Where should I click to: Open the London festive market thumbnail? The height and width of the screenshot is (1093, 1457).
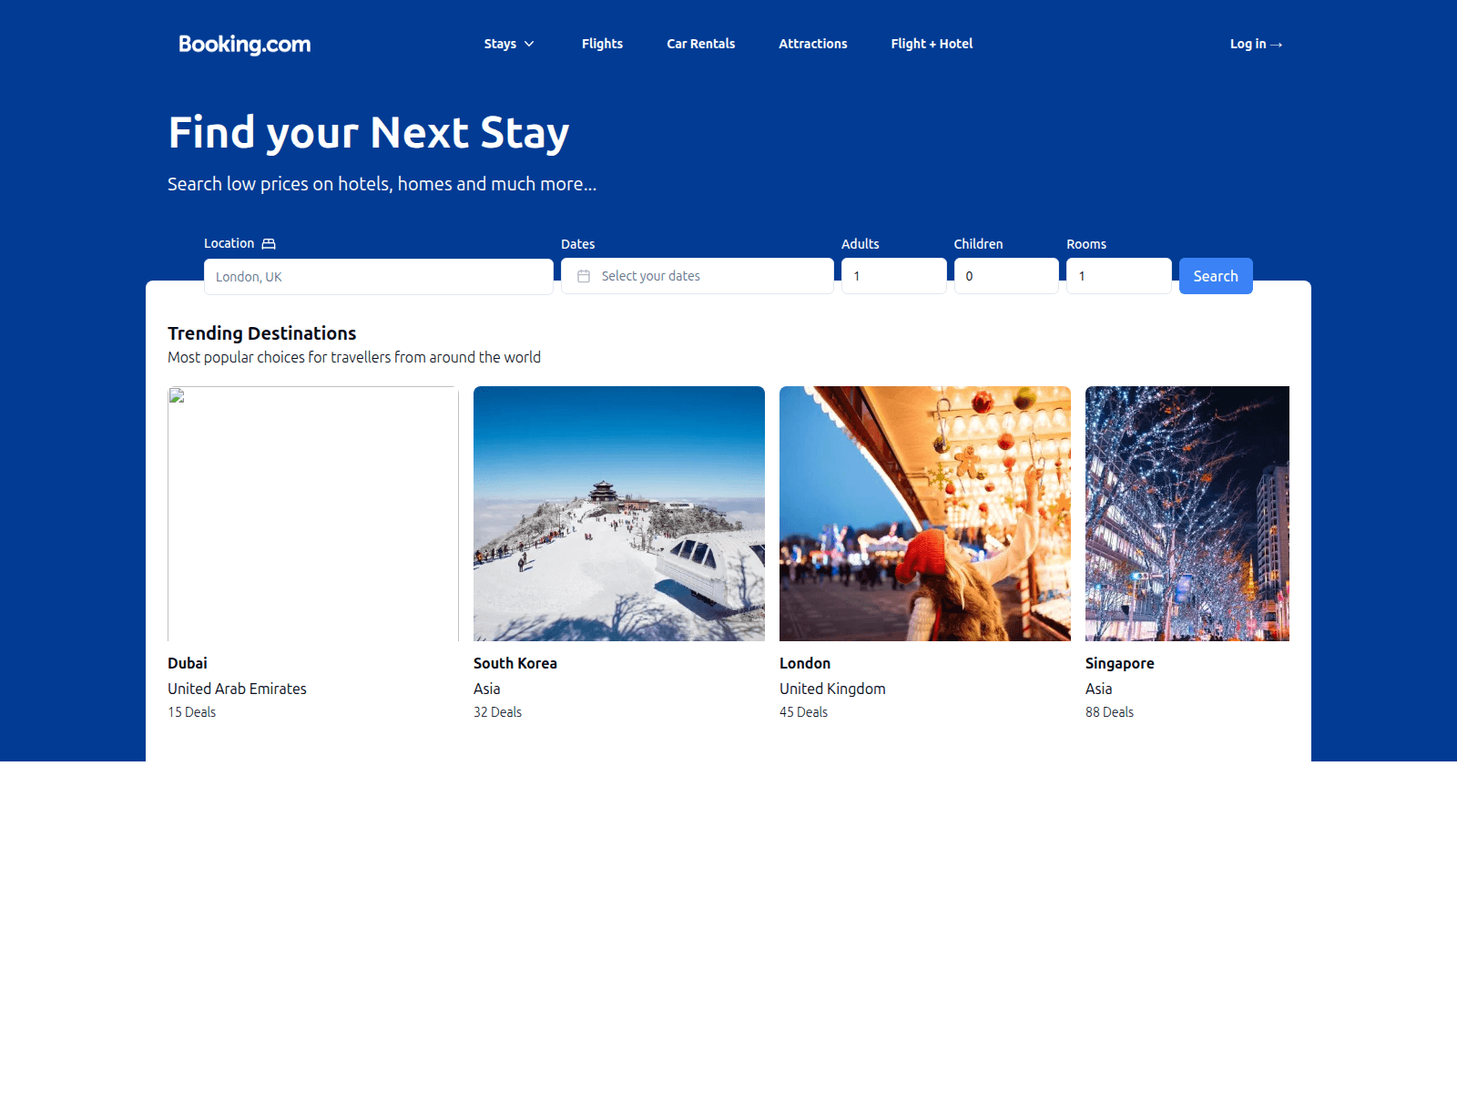tap(925, 514)
